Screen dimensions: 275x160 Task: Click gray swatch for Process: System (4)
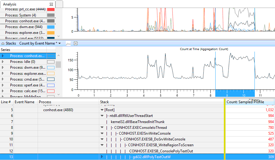(51, 15)
